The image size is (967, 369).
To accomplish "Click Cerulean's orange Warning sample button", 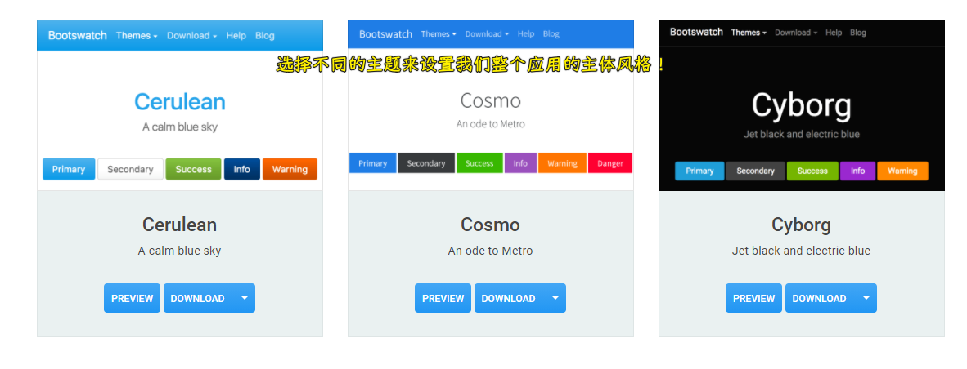I will [290, 169].
